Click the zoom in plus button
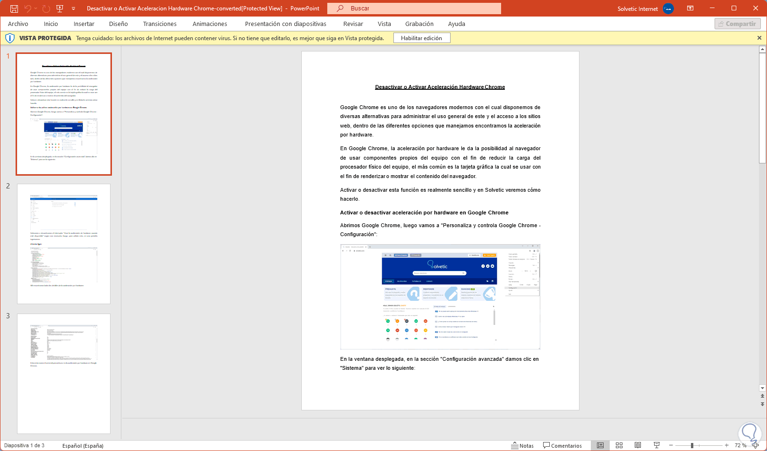The width and height of the screenshot is (767, 451). tap(726, 445)
